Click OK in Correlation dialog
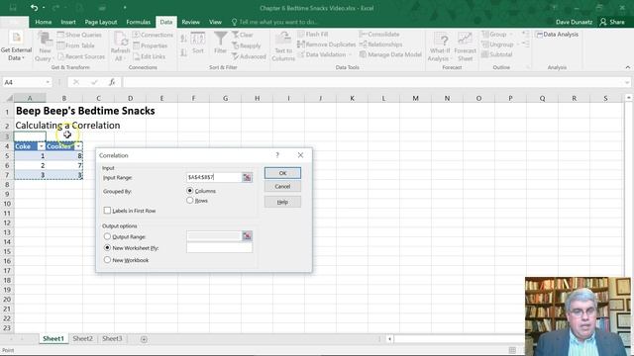This screenshot has height=356, width=634. [282, 173]
